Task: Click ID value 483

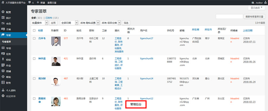Action: tap(66, 99)
